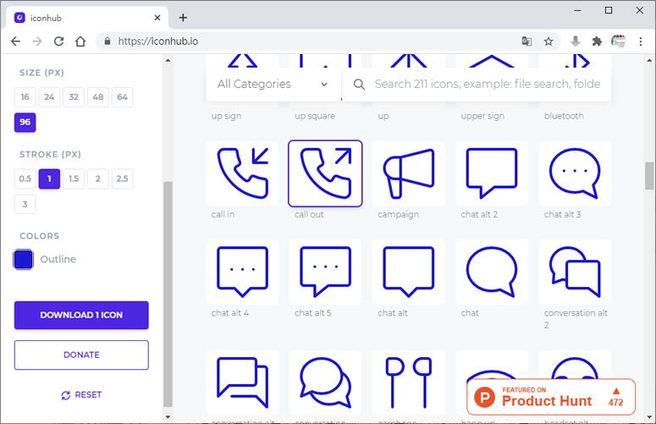656x424 pixels.
Task: Set stroke width to 0.5
Action: pos(25,179)
